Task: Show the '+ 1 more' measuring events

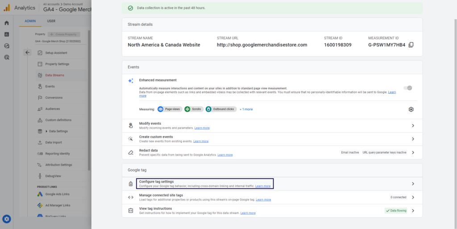Action: (x=246, y=109)
